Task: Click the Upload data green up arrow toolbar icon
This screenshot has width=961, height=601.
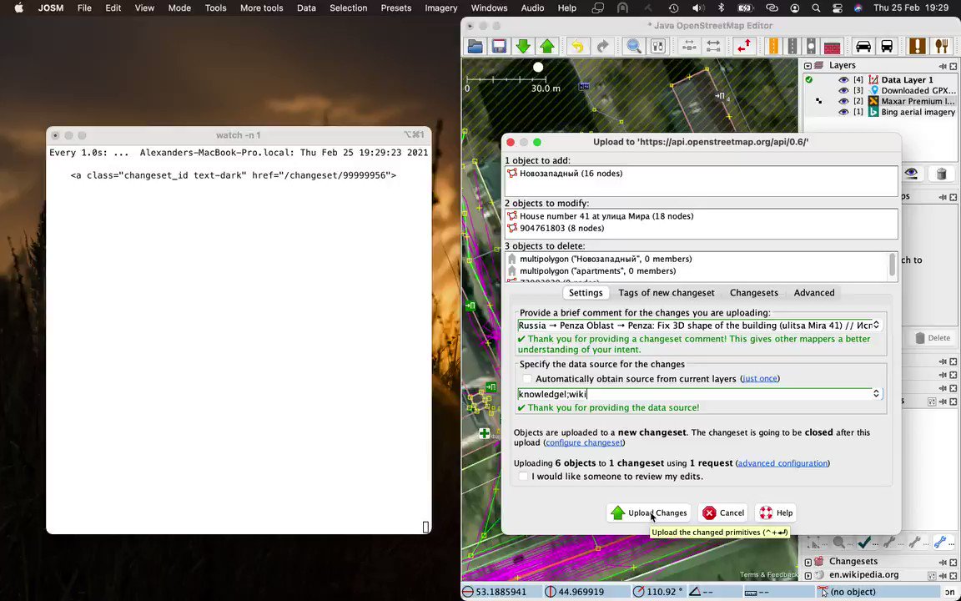Action: [x=546, y=46]
